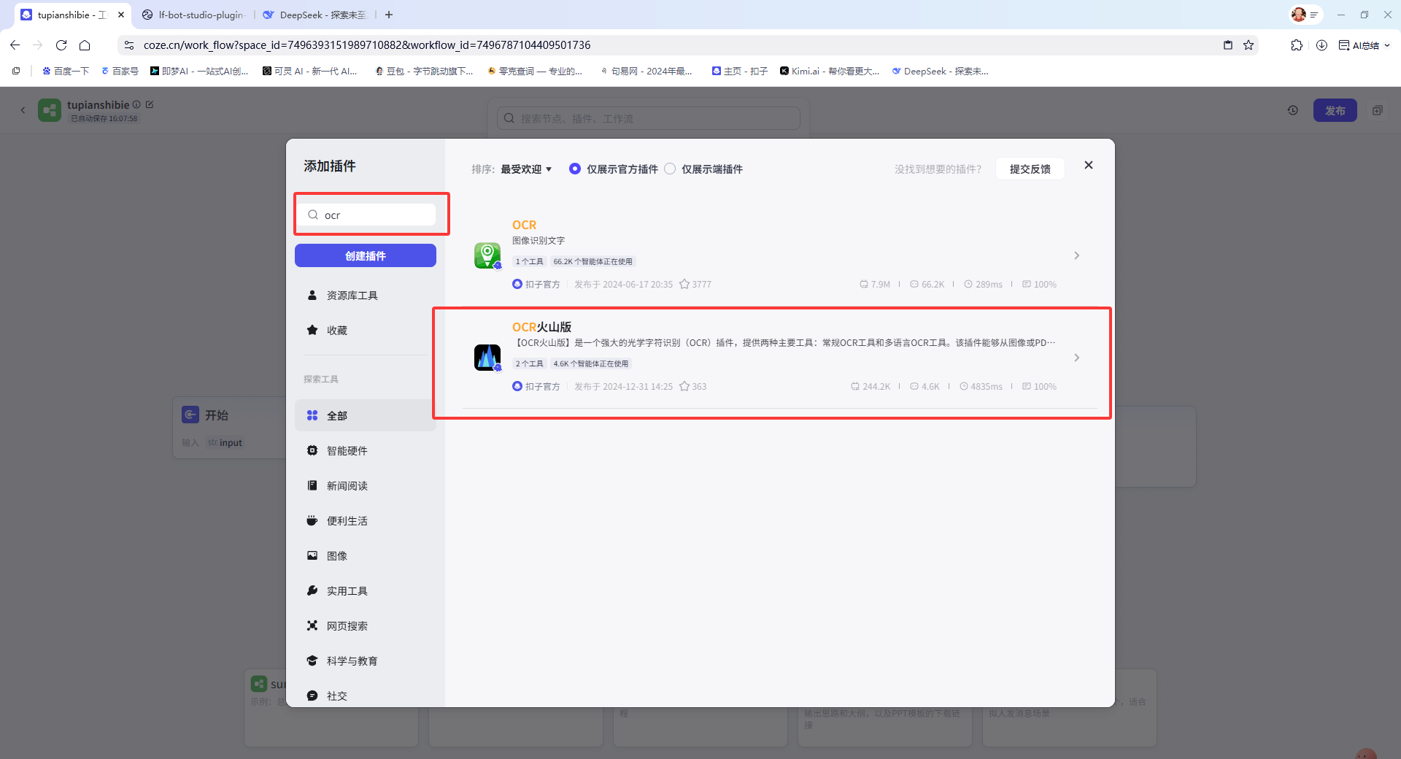Select the 新闻阅读 category
1401x759 pixels.
[365, 485]
